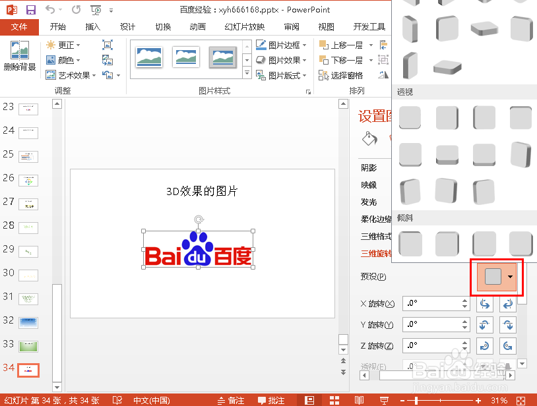Choose first preset under 透视 perspective group
537x406 pixels.
(410, 117)
